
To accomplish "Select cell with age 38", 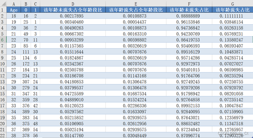I will tap(14, 135).
